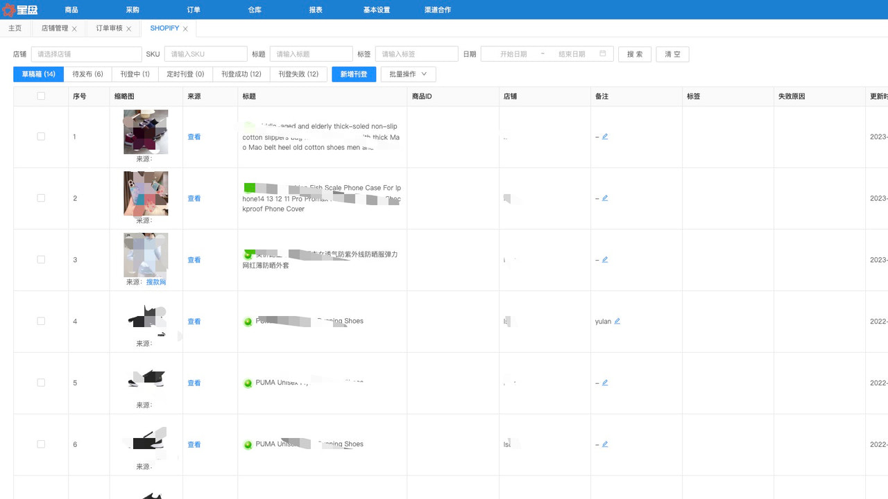The width and height of the screenshot is (888, 499).
Task: Open the phone case thumbnail in row 2
Action: pos(146,193)
